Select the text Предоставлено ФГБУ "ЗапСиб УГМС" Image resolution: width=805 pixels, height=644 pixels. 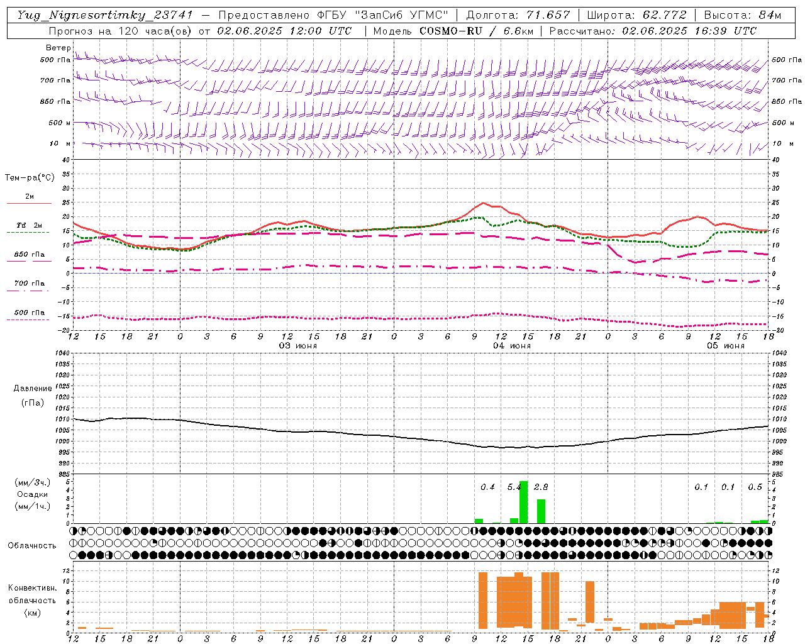click(x=333, y=15)
